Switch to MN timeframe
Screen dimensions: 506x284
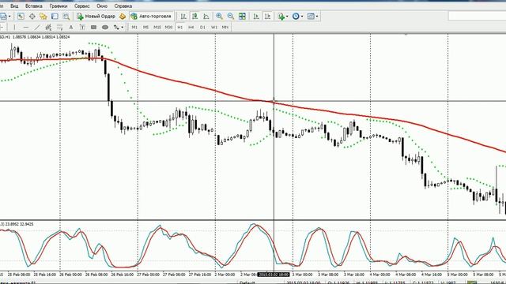[225, 28]
